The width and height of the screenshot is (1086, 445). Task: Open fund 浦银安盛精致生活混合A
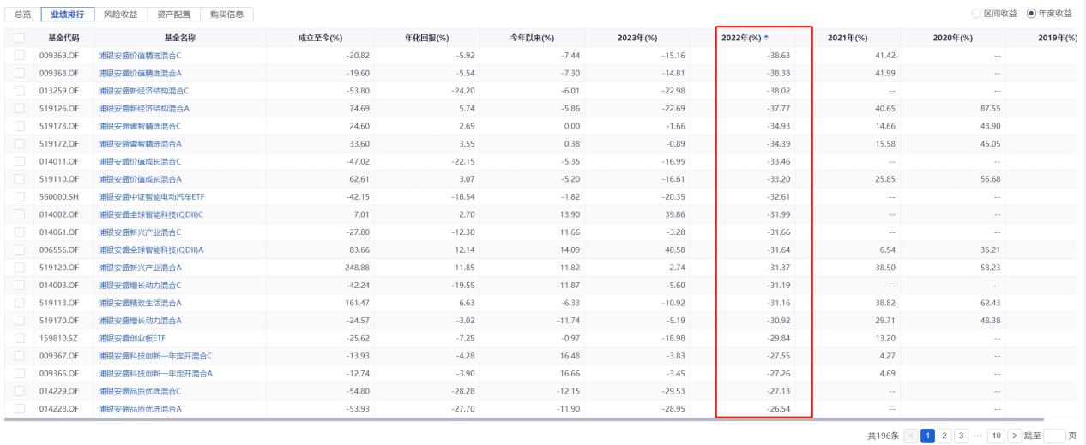[141, 302]
